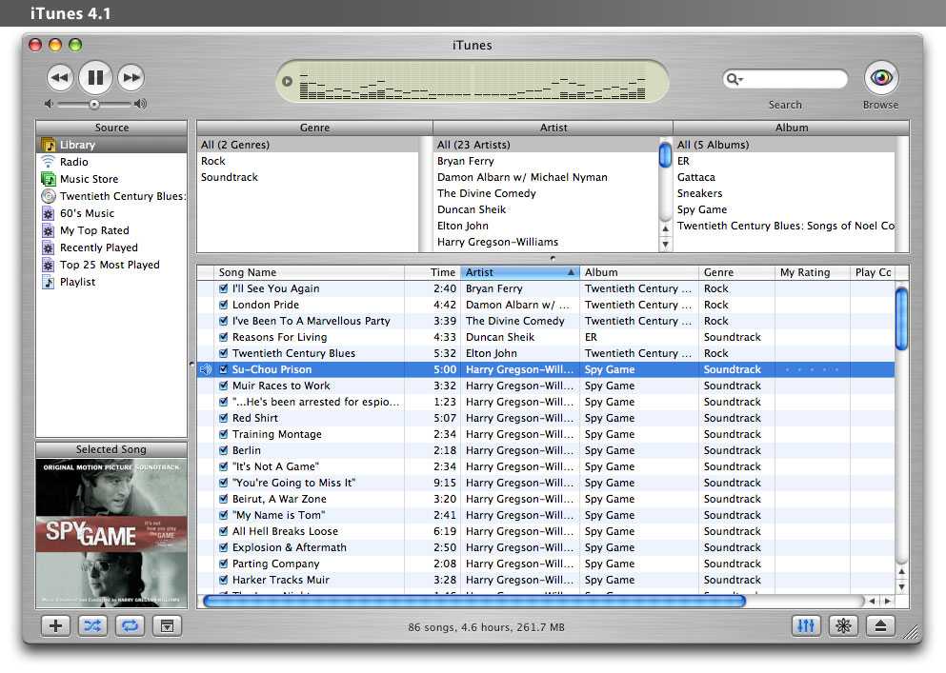
Task: Select Spy Game in the Album browser
Action: 784,209
